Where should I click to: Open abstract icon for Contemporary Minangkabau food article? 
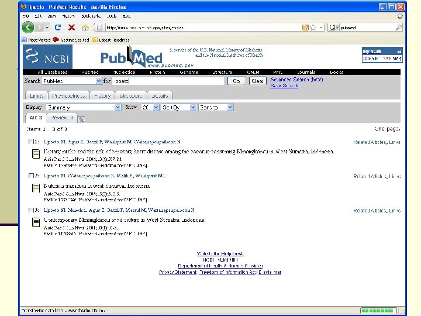coord(36,222)
